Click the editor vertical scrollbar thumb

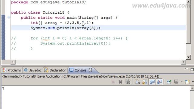pyautogui.click(x=188, y=24)
